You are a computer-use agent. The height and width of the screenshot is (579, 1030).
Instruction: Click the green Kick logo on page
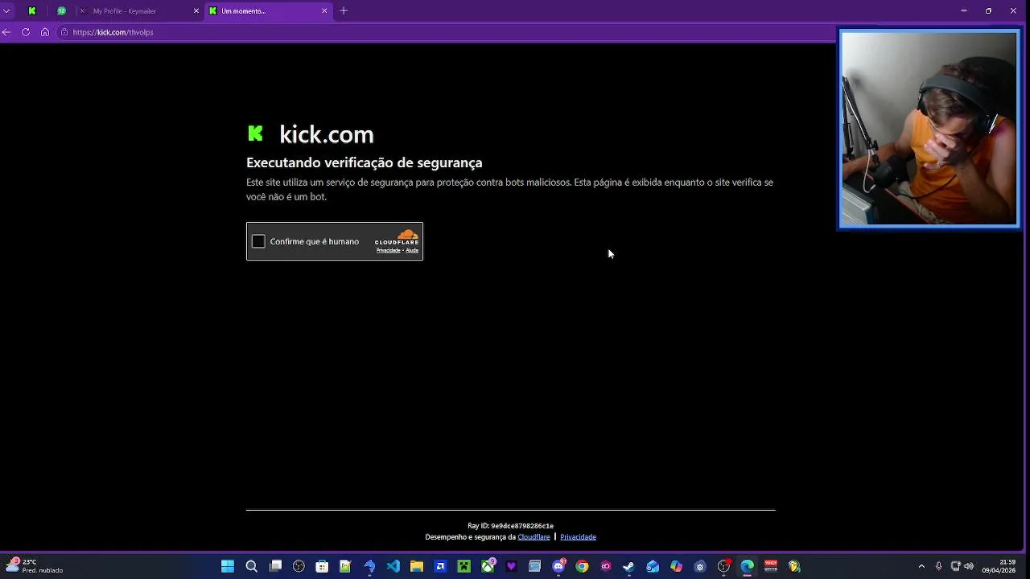255,133
